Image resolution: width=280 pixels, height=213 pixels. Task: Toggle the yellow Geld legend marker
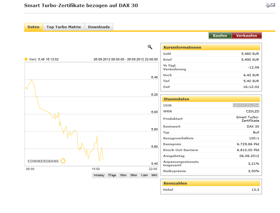[x=26, y=59]
